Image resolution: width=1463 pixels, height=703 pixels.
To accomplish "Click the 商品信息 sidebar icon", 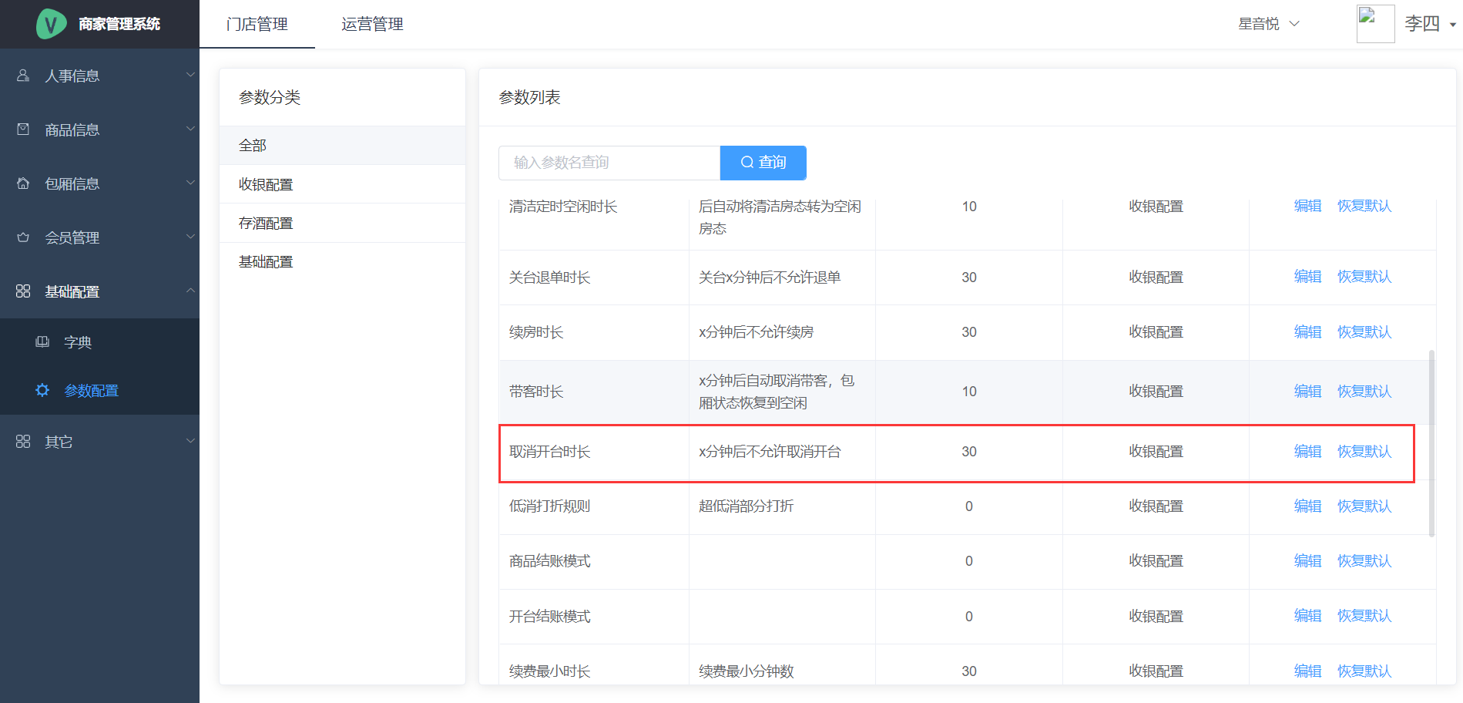I will tap(23, 129).
